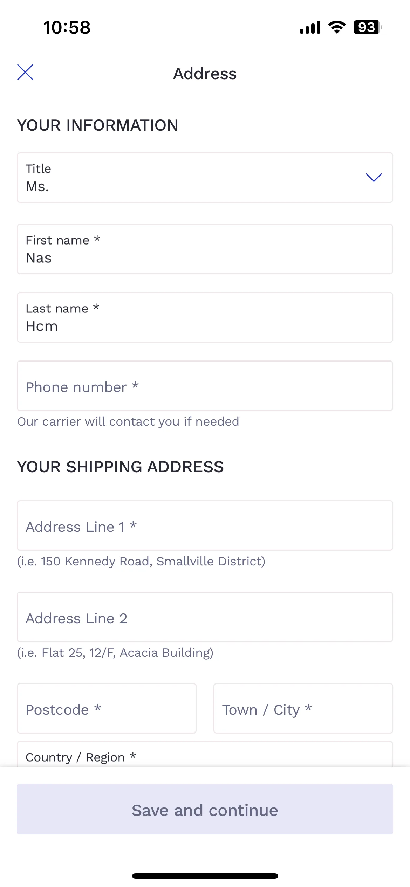The height and width of the screenshot is (887, 410).
Task: Tap the clock showing 10:58
Action: [x=67, y=27]
